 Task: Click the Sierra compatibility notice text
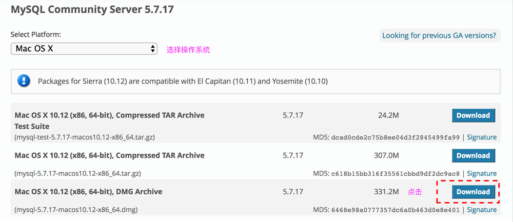click(183, 81)
